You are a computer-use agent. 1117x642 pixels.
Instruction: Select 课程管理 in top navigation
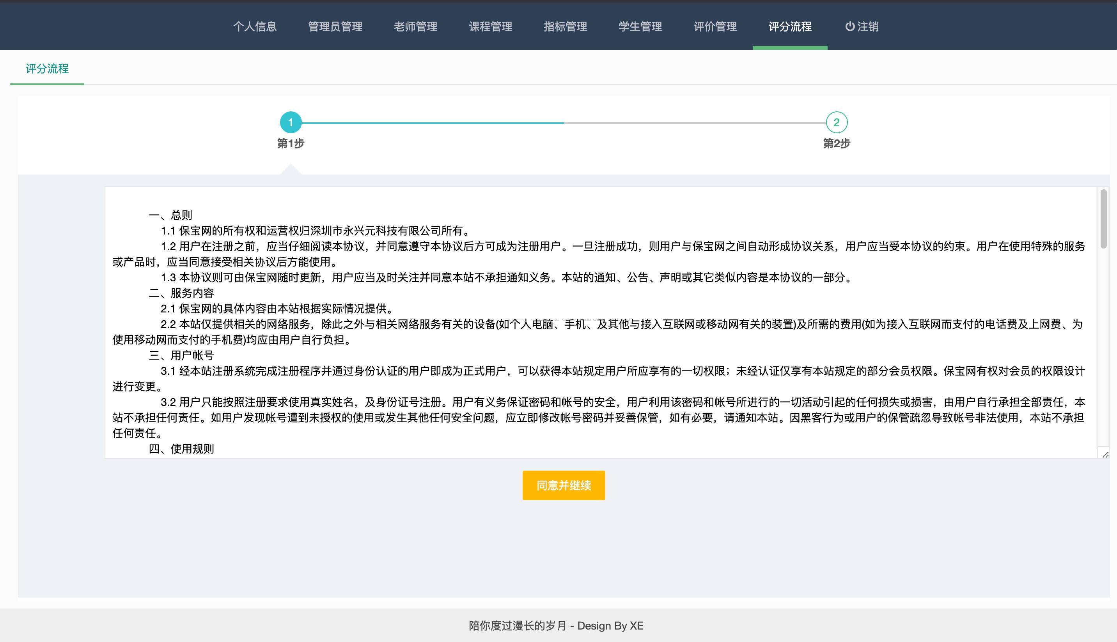(490, 26)
